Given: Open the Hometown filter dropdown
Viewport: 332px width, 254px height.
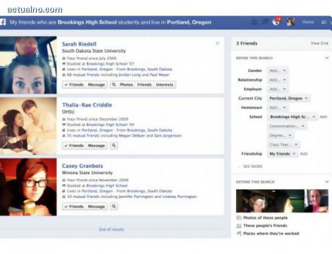Looking at the screenshot, I should (x=278, y=108).
